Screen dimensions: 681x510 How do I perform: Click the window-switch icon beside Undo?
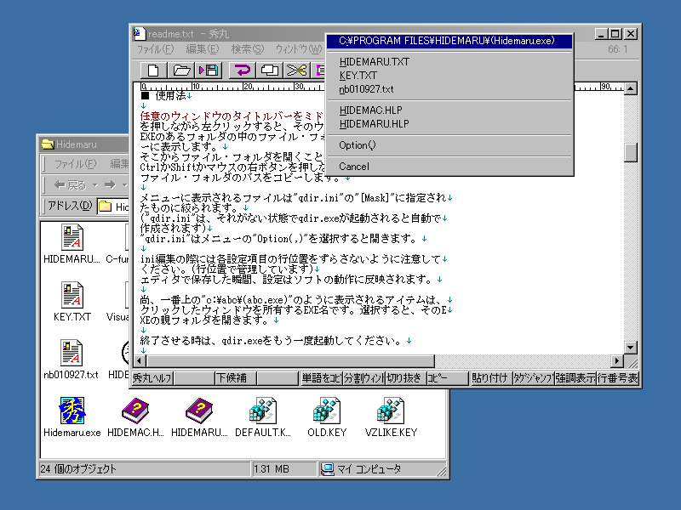click(270, 70)
